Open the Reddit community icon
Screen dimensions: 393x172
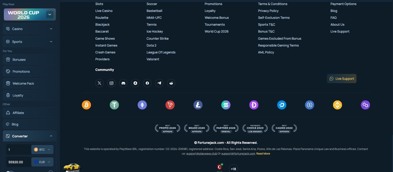171,83
